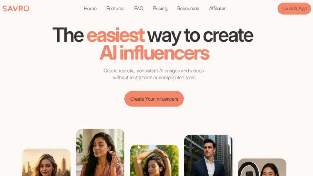
Task: Click Create Your Influencers button
Action: [154, 99]
